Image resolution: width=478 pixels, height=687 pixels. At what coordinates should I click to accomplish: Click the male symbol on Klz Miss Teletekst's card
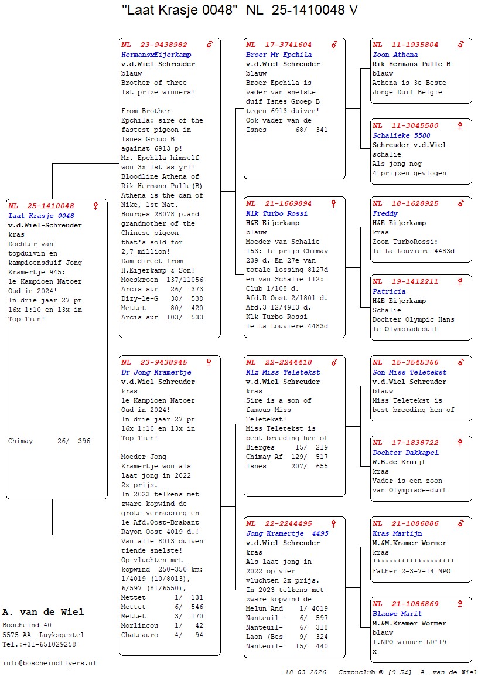tap(334, 363)
